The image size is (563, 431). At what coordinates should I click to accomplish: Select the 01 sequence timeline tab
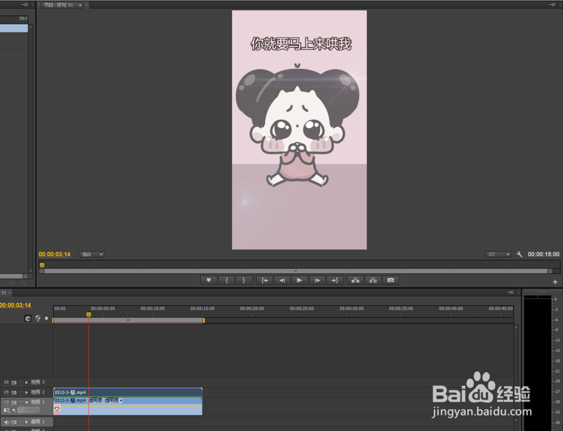click(3, 293)
